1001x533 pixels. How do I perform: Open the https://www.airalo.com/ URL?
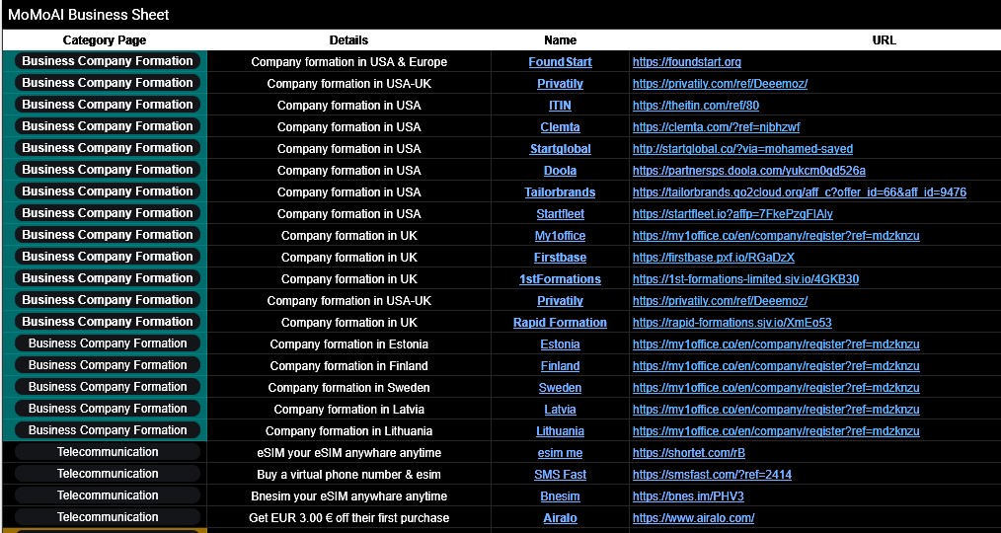[x=693, y=518]
